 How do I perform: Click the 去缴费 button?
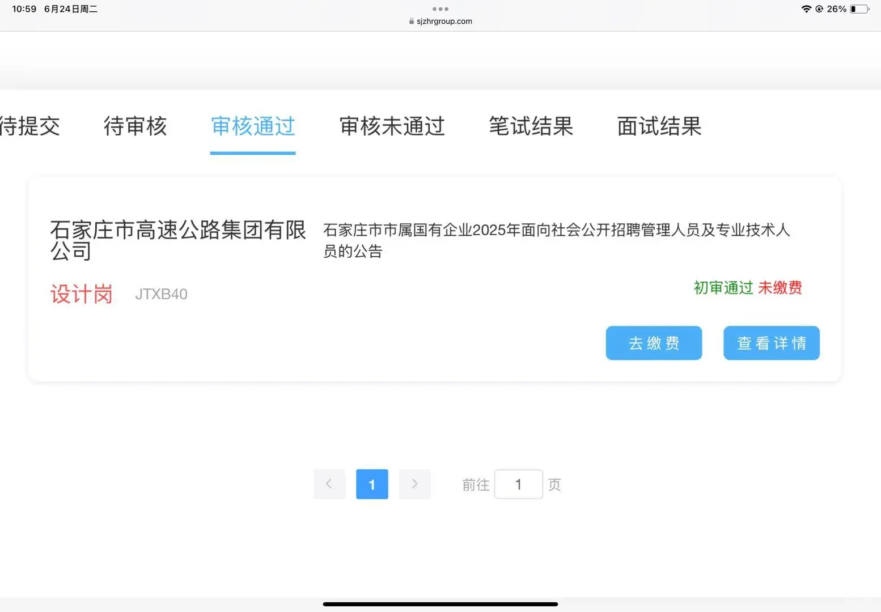(654, 343)
